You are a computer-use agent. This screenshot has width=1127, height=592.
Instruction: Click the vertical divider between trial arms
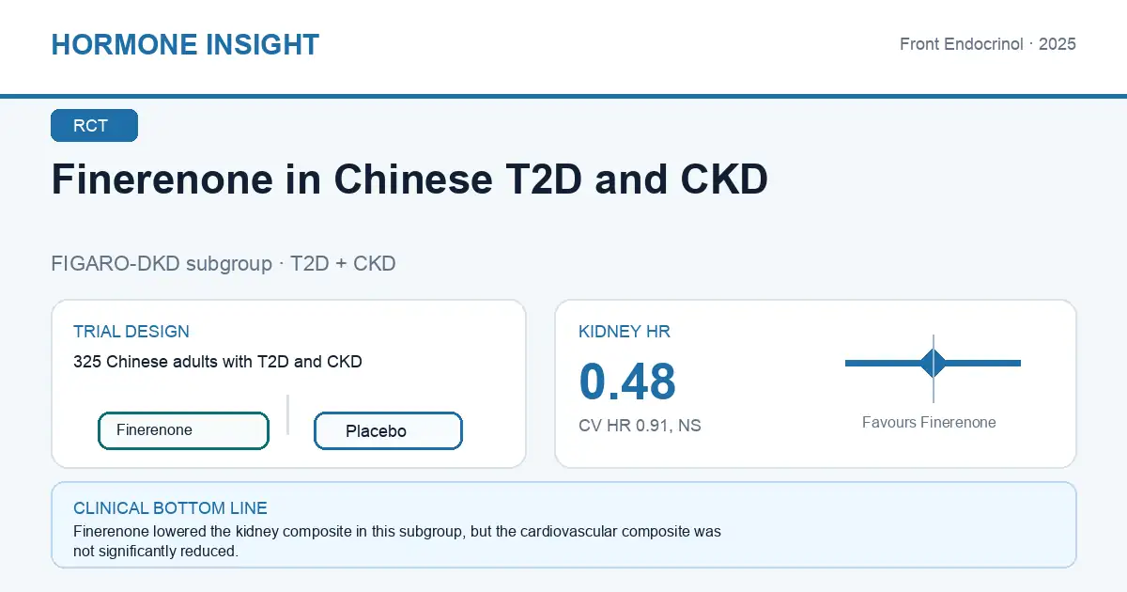coord(287,414)
